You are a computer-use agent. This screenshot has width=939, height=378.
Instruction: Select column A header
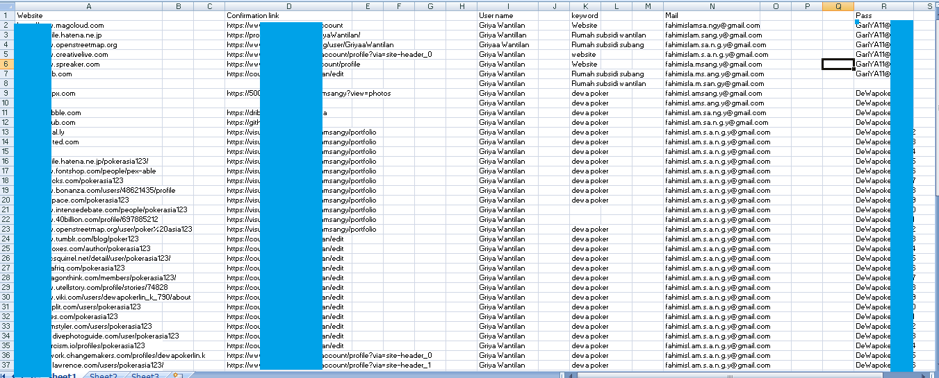point(88,6)
